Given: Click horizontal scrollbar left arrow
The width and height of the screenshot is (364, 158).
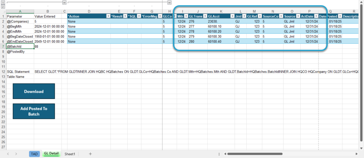Looking at the screenshot, I should pyautogui.click(x=225, y=154).
